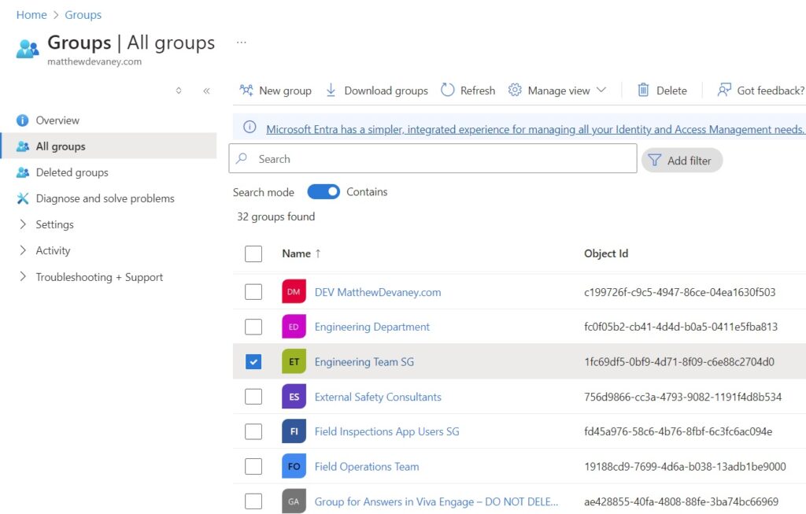
Task: Click into the Search groups field
Action: pyautogui.click(x=433, y=158)
